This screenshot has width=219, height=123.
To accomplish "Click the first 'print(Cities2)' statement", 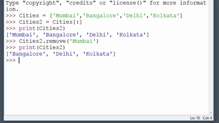I will point(42,28).
